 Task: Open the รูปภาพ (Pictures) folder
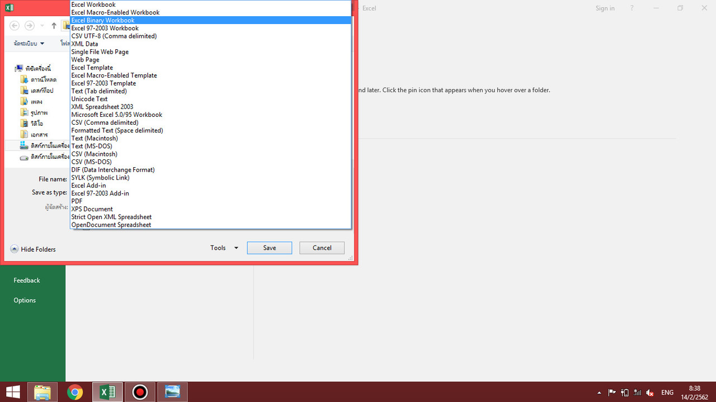[x=34, y=112]
